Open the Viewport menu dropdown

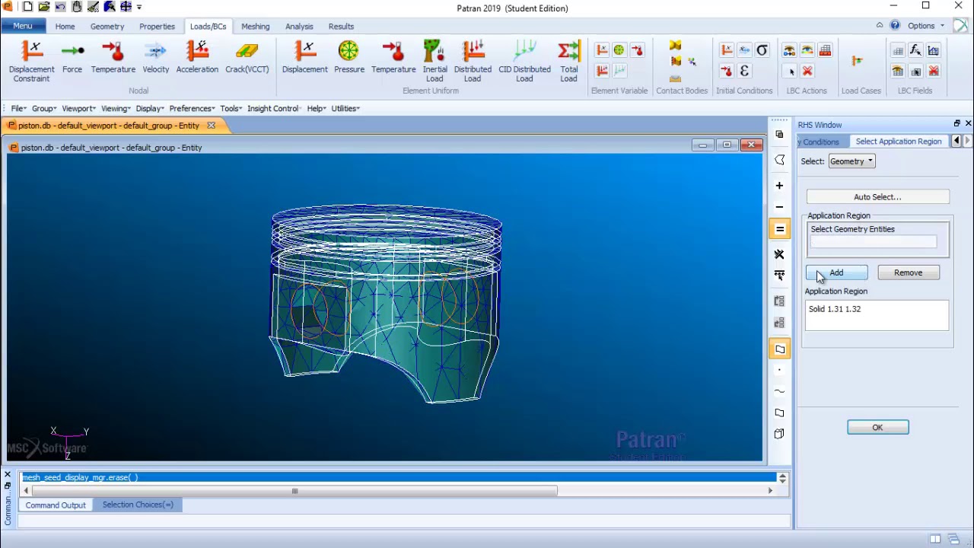pyautogui.click(x=78, y=109)
